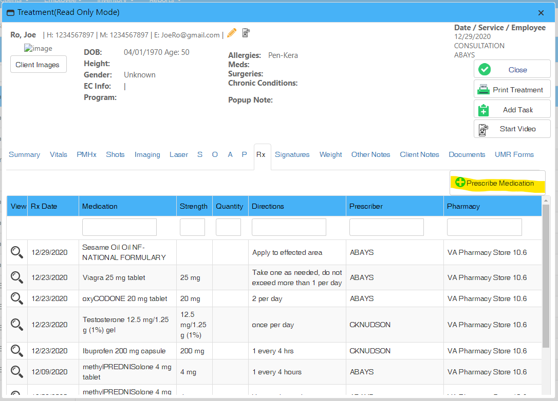The width and height of the screenshot is (558, 401).
Task: Click the pencil edit icon next to client email
Action: pos(232,33)
